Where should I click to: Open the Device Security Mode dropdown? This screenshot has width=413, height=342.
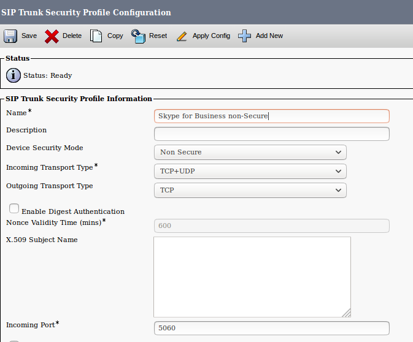(x=250, y=152)
